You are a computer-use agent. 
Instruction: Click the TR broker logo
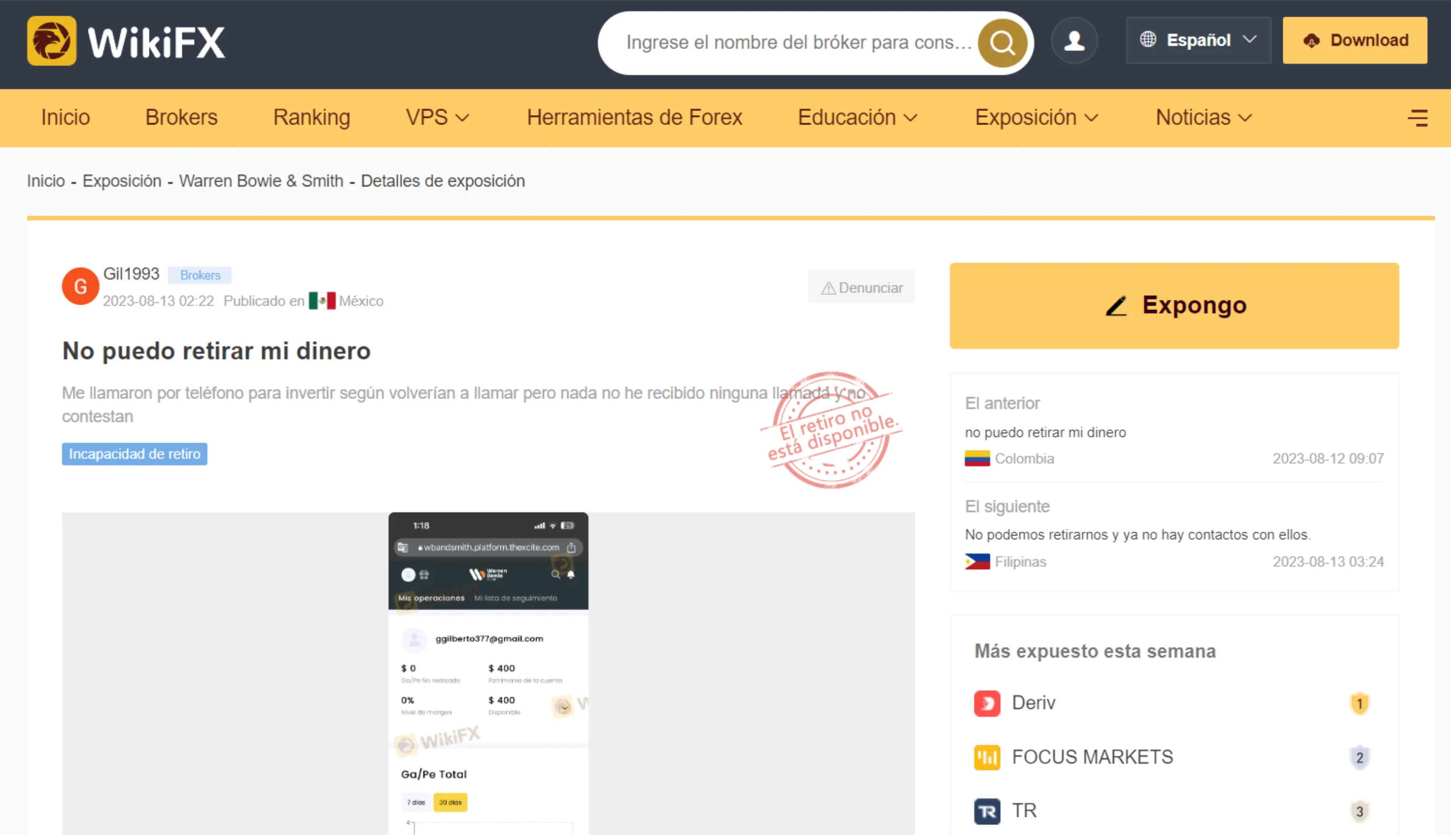pyautogui.click(x=987, y=811)
